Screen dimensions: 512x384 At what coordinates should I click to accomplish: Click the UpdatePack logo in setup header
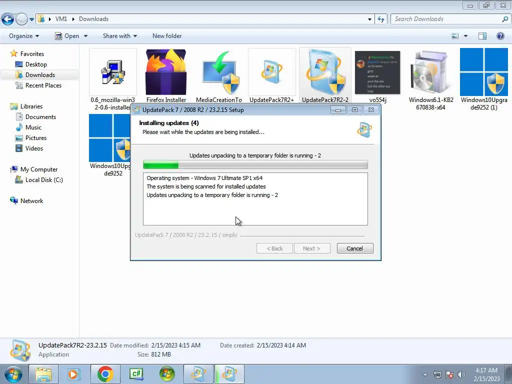pos(364,129)
